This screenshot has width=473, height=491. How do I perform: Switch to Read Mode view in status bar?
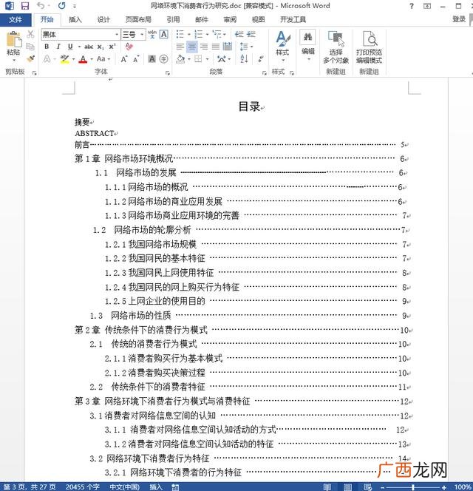(327, 487)
